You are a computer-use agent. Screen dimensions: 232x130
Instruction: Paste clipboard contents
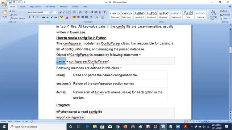click(x=5, y=14)
